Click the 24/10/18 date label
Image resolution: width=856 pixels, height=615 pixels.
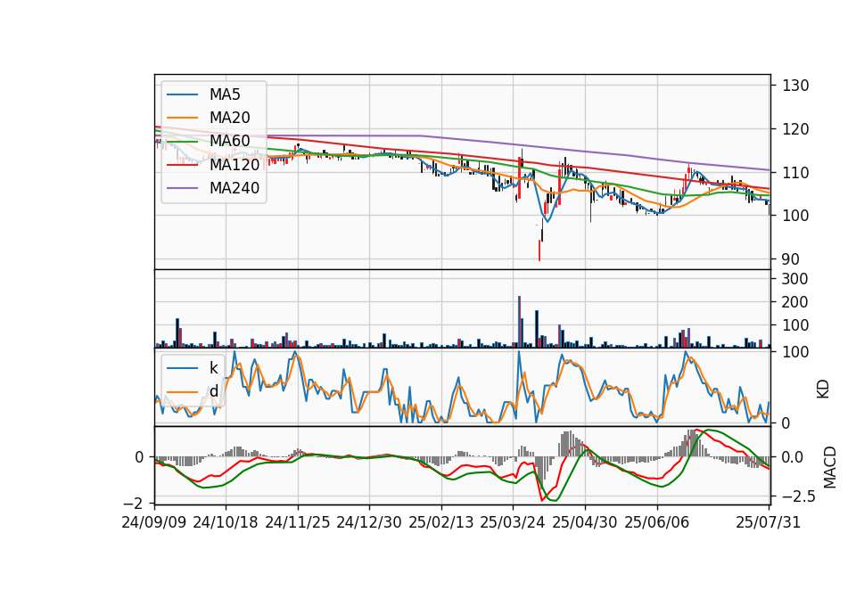pos(226,522)
